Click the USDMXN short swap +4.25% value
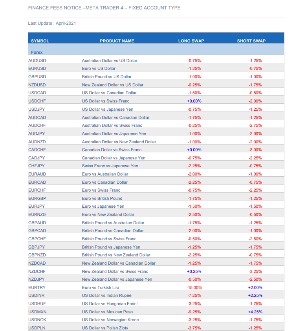This screenshot has width=306, height=331. [255, 312]
